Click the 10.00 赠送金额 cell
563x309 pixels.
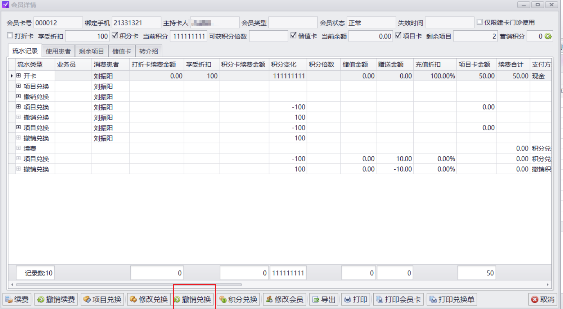pyautogui.click(x=395, y=159)
